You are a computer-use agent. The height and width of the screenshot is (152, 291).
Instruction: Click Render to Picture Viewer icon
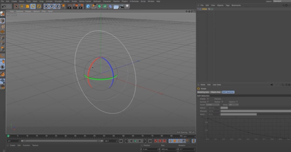click(x=75, y=6)
